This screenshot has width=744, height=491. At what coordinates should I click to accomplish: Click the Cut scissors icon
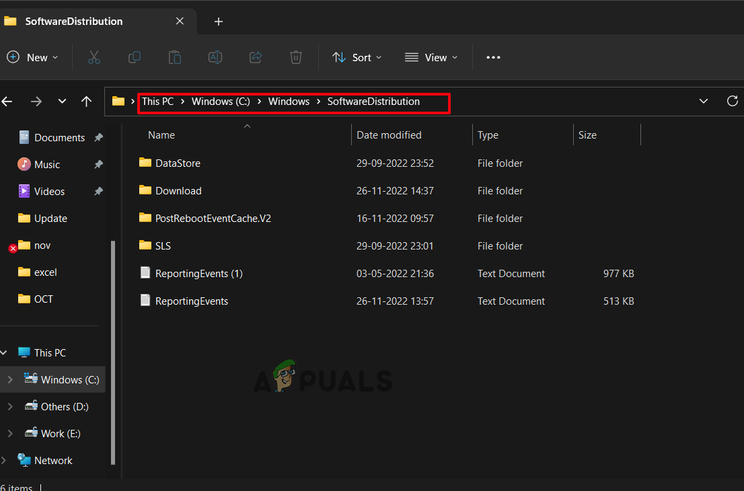pyautogui.click(x=94, y=57)
